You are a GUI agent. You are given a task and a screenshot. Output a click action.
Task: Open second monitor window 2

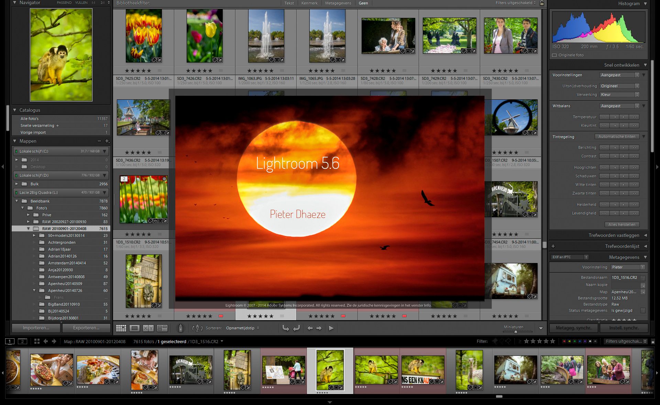point(22,341)
